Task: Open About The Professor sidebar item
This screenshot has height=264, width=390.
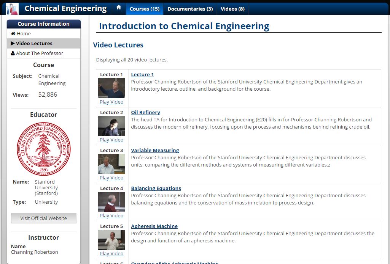Action: pos(39,53)
